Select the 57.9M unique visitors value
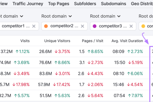This screenshot has height=102, width=153. (x=44, y=85)
